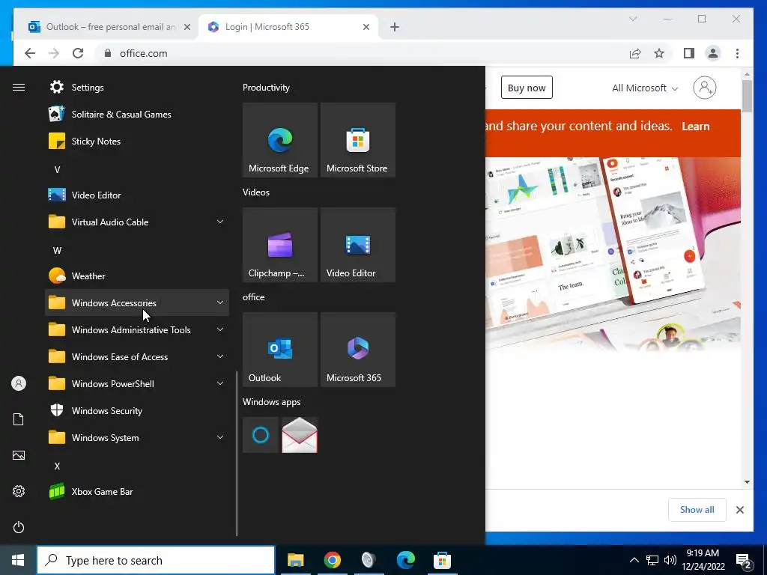Open Windows Security
This screenshot has width=767, height=575.
[137, 411]
